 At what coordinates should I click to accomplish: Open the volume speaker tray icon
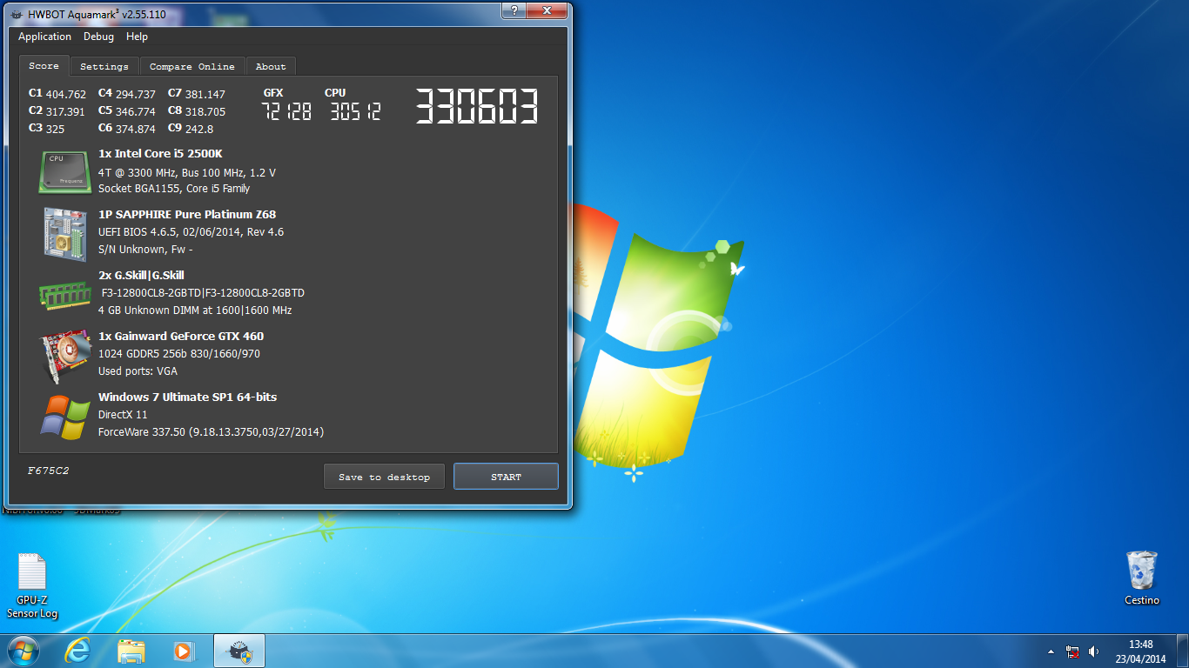(x=1093, y=651)
